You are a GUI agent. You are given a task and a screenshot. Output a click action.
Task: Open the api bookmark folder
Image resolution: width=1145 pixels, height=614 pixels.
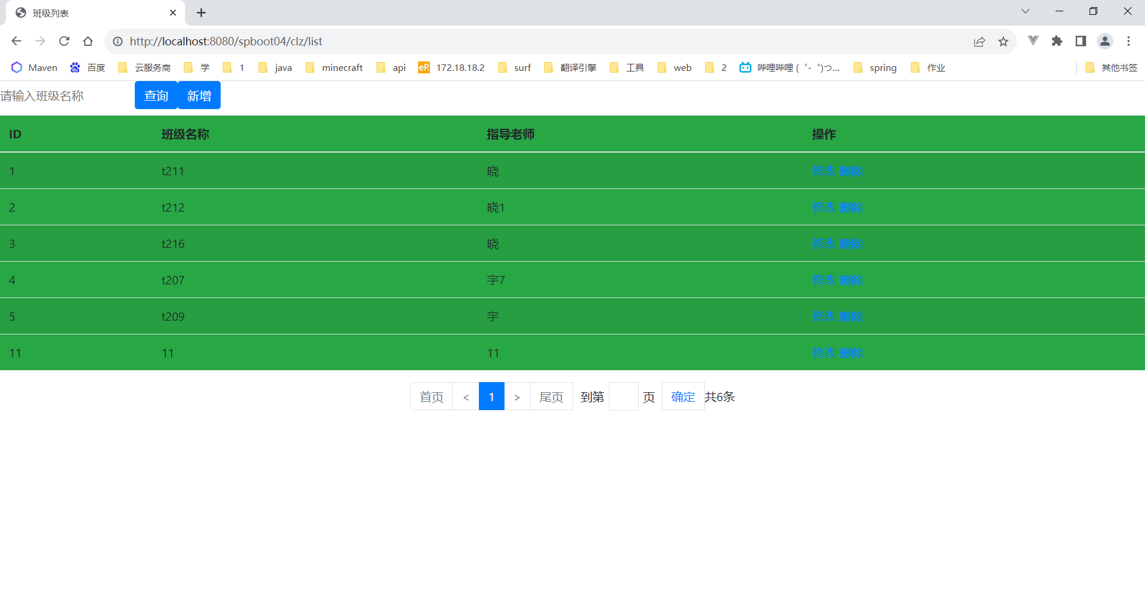(x=391, y=67)
